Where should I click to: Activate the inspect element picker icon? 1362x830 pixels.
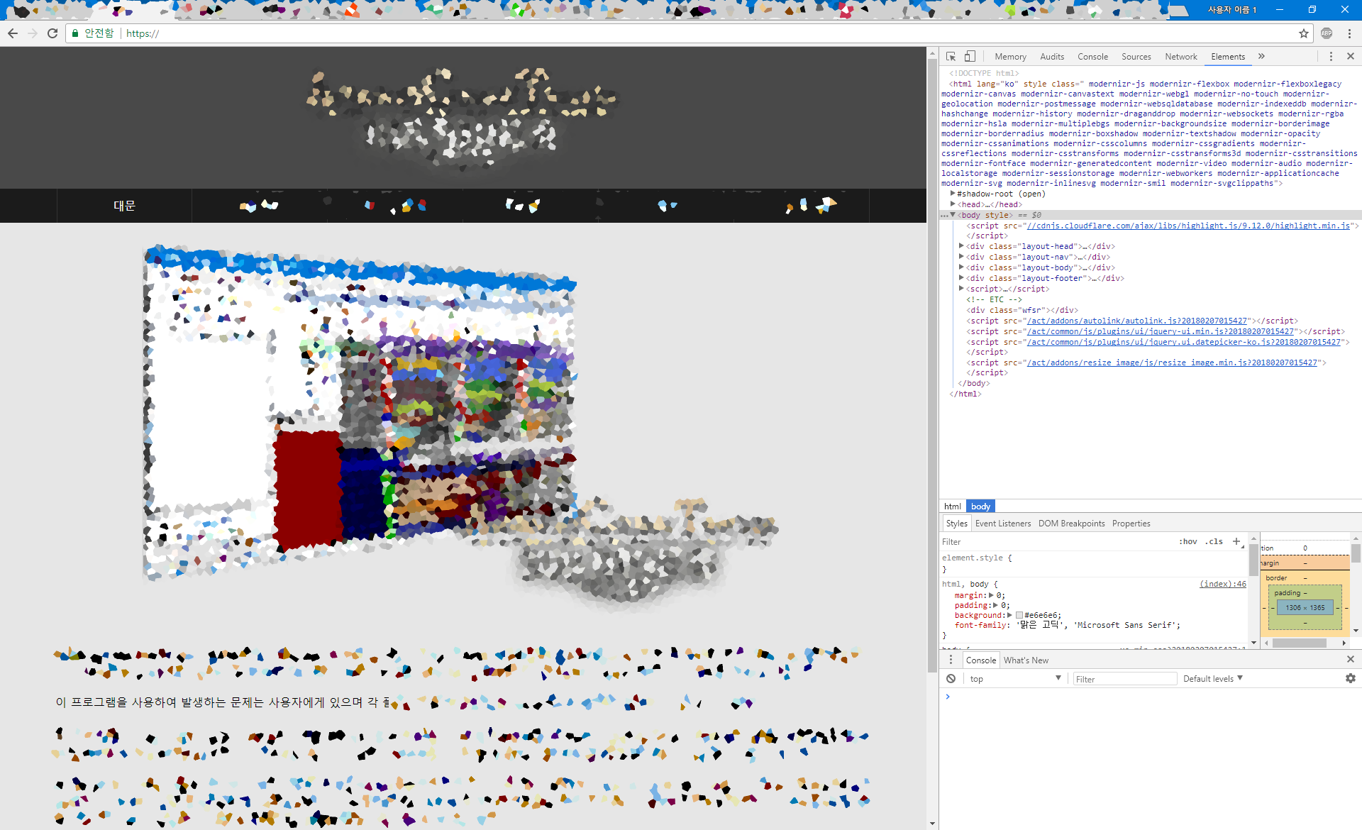pos(951,56)
